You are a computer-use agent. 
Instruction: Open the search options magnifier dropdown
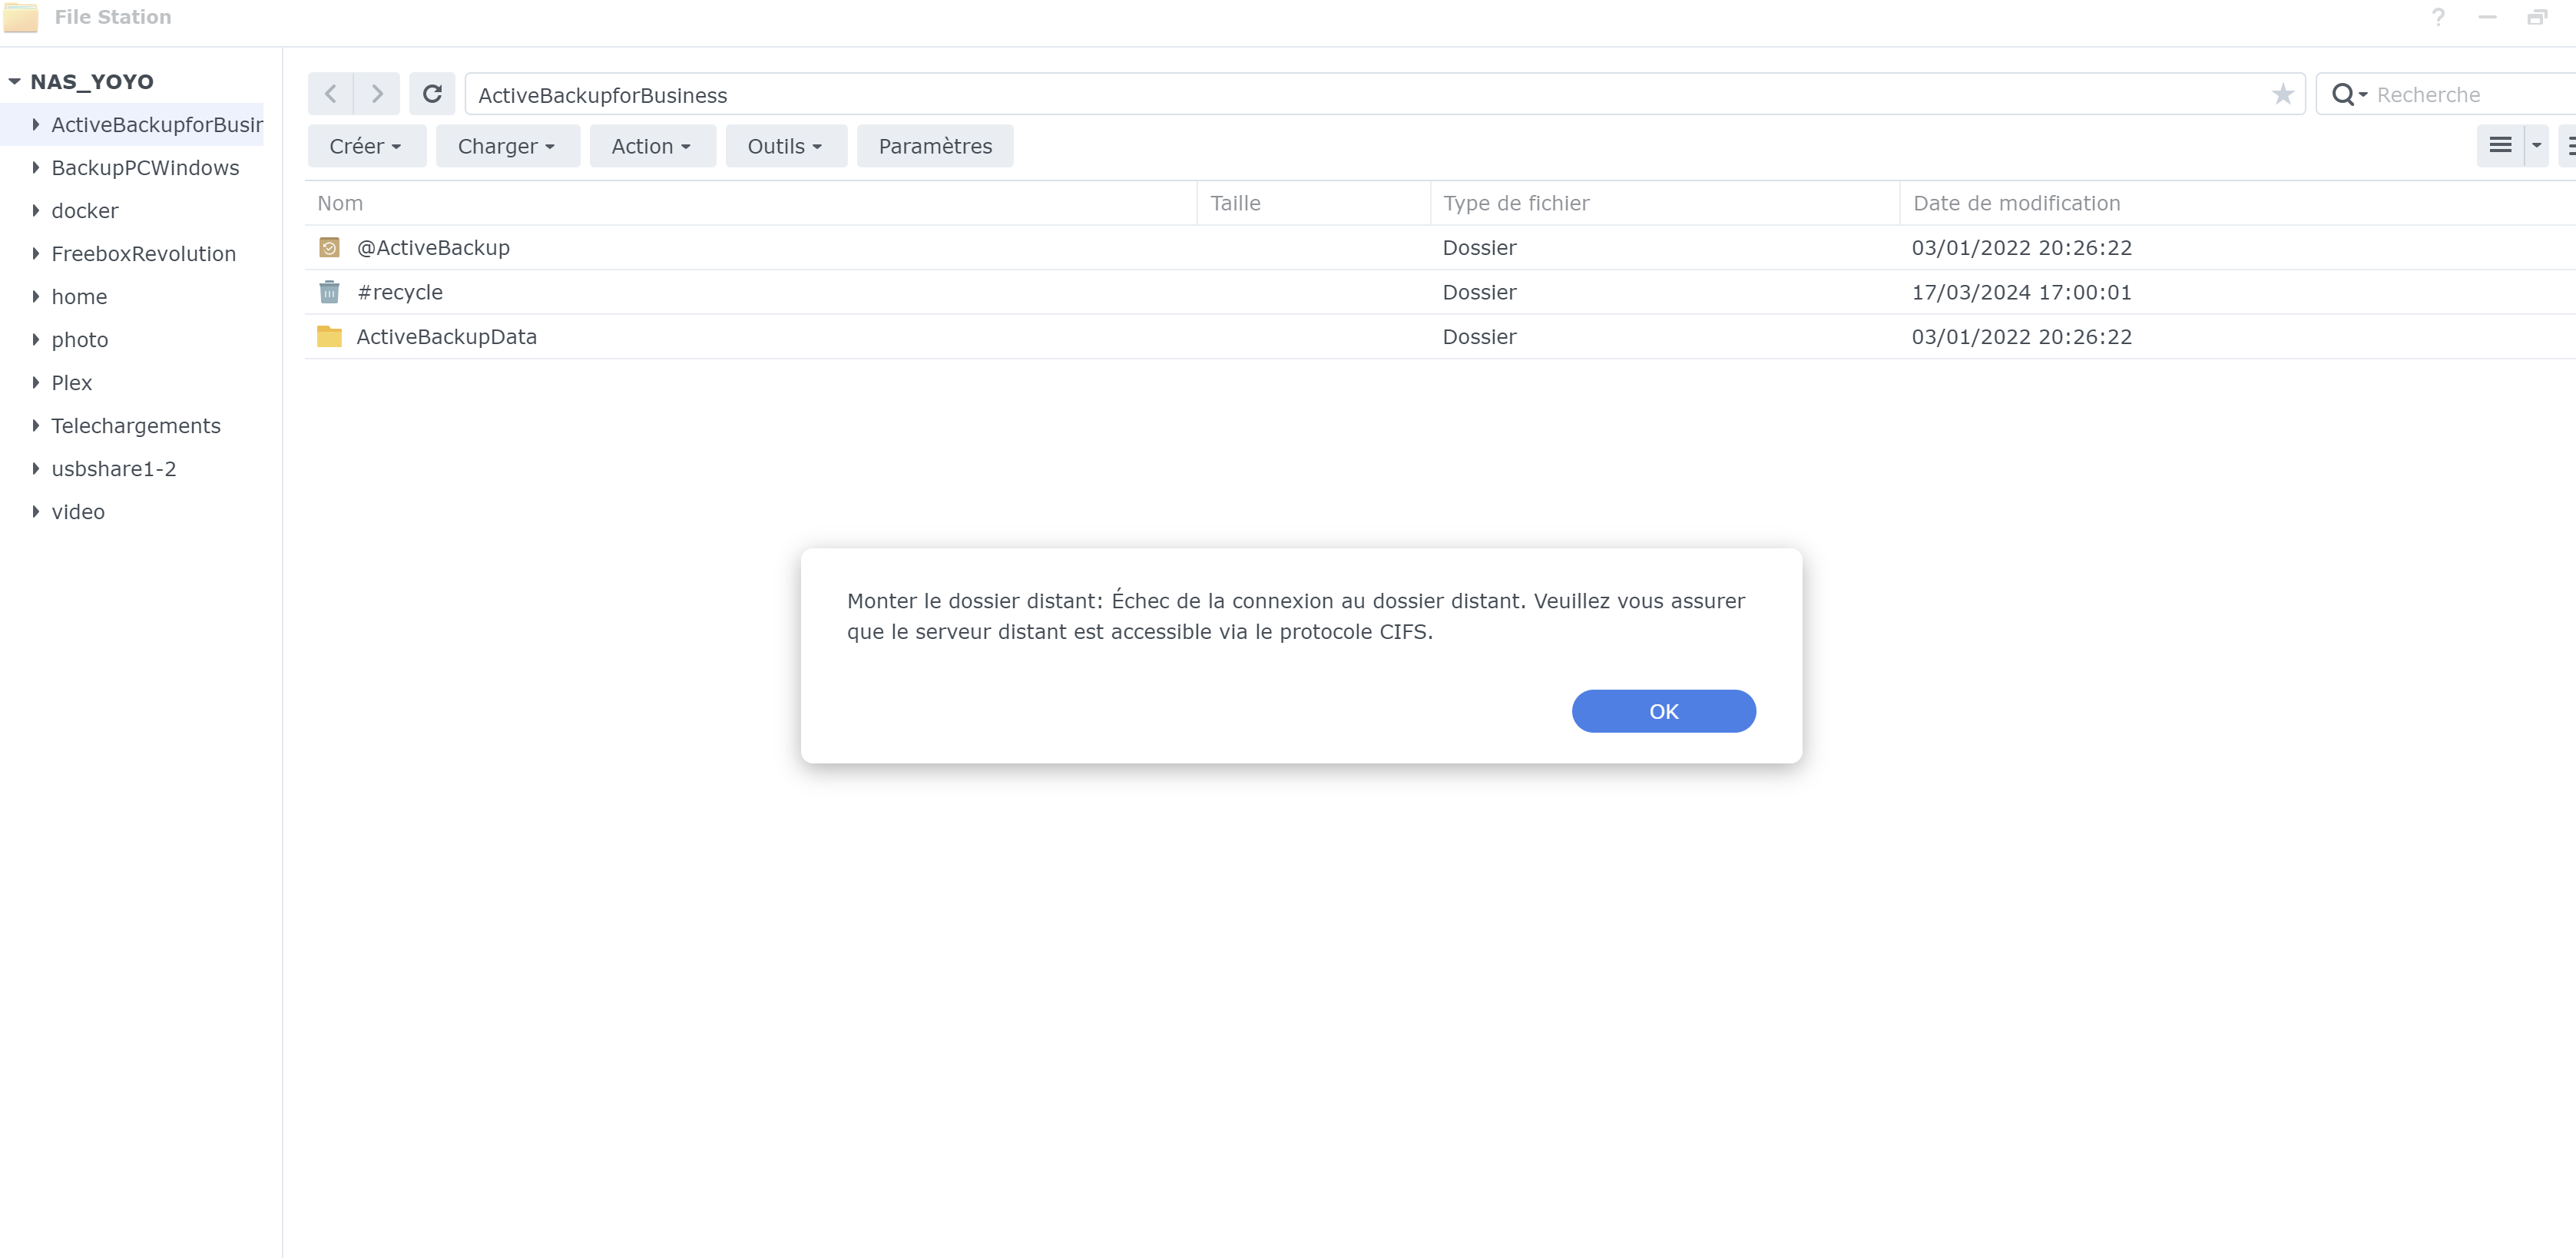point(2349,95)
